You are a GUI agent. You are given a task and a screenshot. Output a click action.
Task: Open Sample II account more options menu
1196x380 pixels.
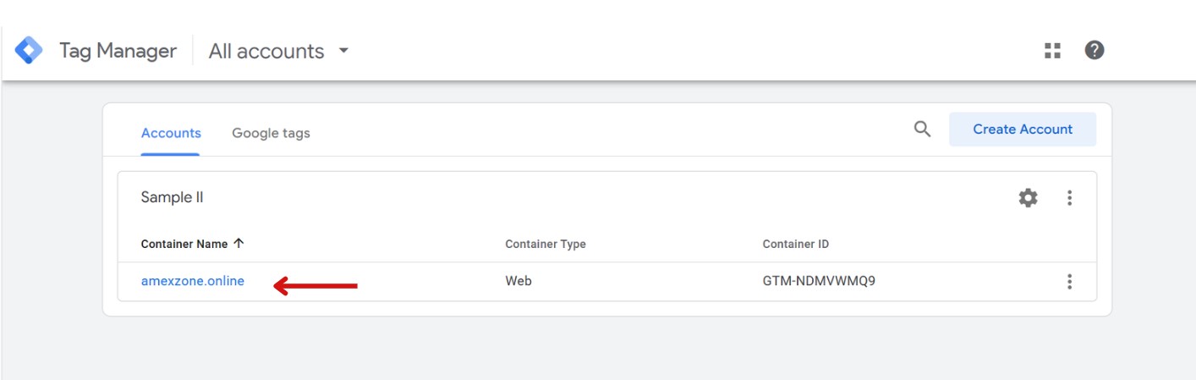coord(1069,198)
